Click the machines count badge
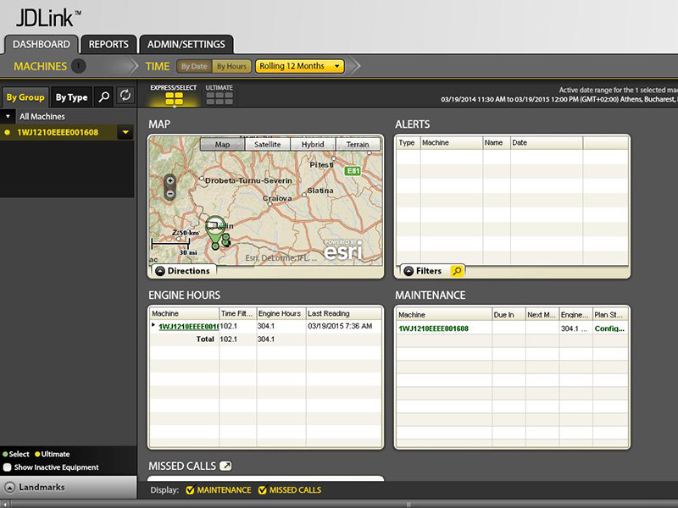Viewport: 678px width, 508px height. pyautogui.click(x=78, y=66)
